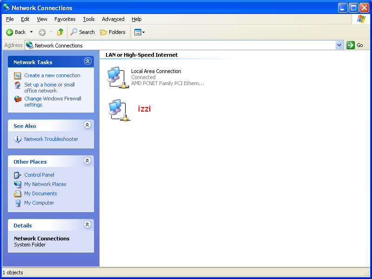Viewport: 372px width, 279px height.
Task: Open My Documents link
Action: pos(40,193)
